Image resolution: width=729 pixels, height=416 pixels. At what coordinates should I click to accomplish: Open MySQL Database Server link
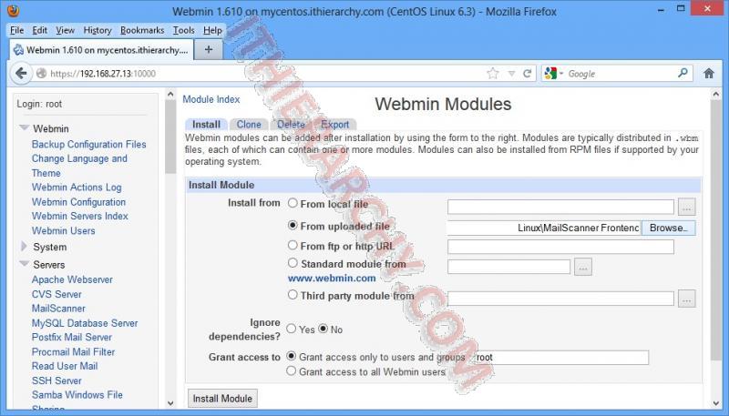click(x=85, y=323)
